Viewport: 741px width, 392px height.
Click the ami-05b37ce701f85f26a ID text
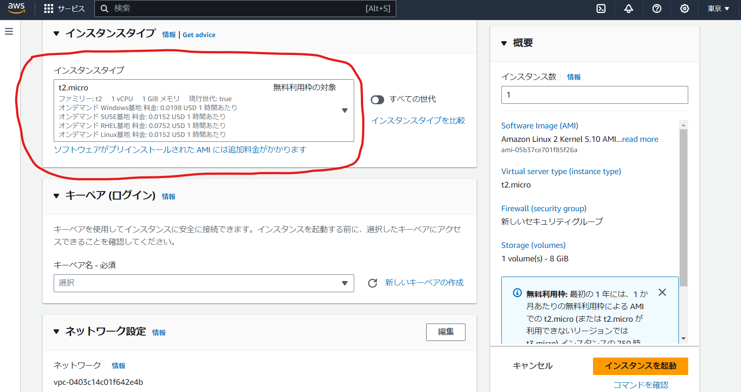539,150
